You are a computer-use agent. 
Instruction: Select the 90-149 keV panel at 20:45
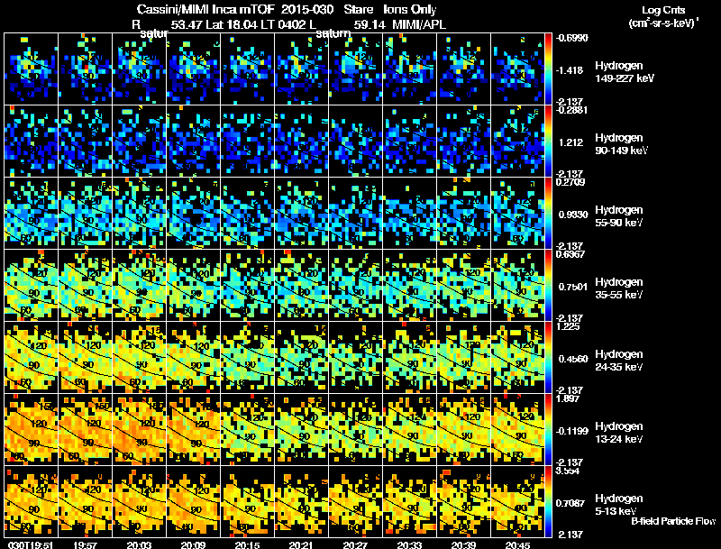coord(517,142)
